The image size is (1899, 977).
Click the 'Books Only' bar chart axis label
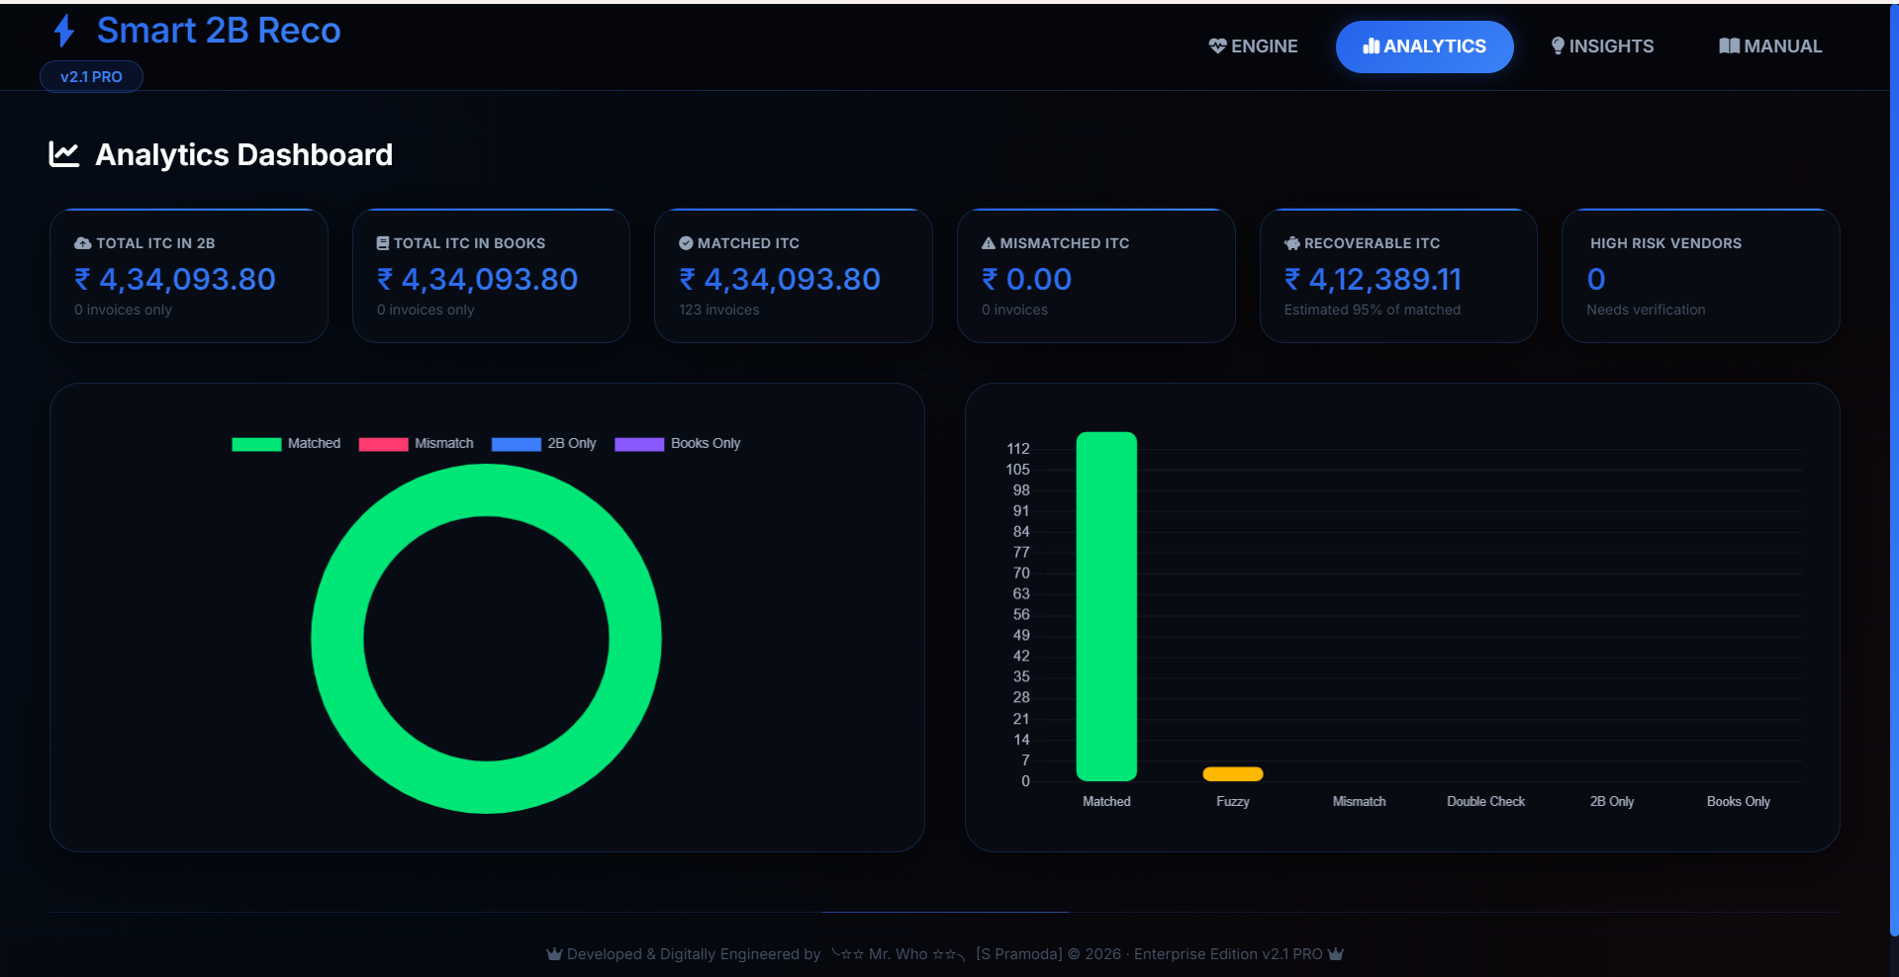(x=1739, y=802)
